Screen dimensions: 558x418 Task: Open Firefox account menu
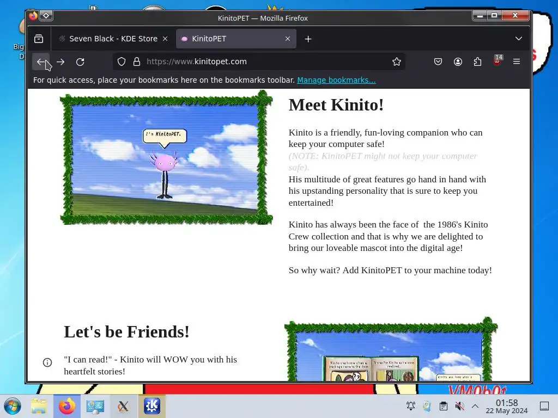point(458,62)
